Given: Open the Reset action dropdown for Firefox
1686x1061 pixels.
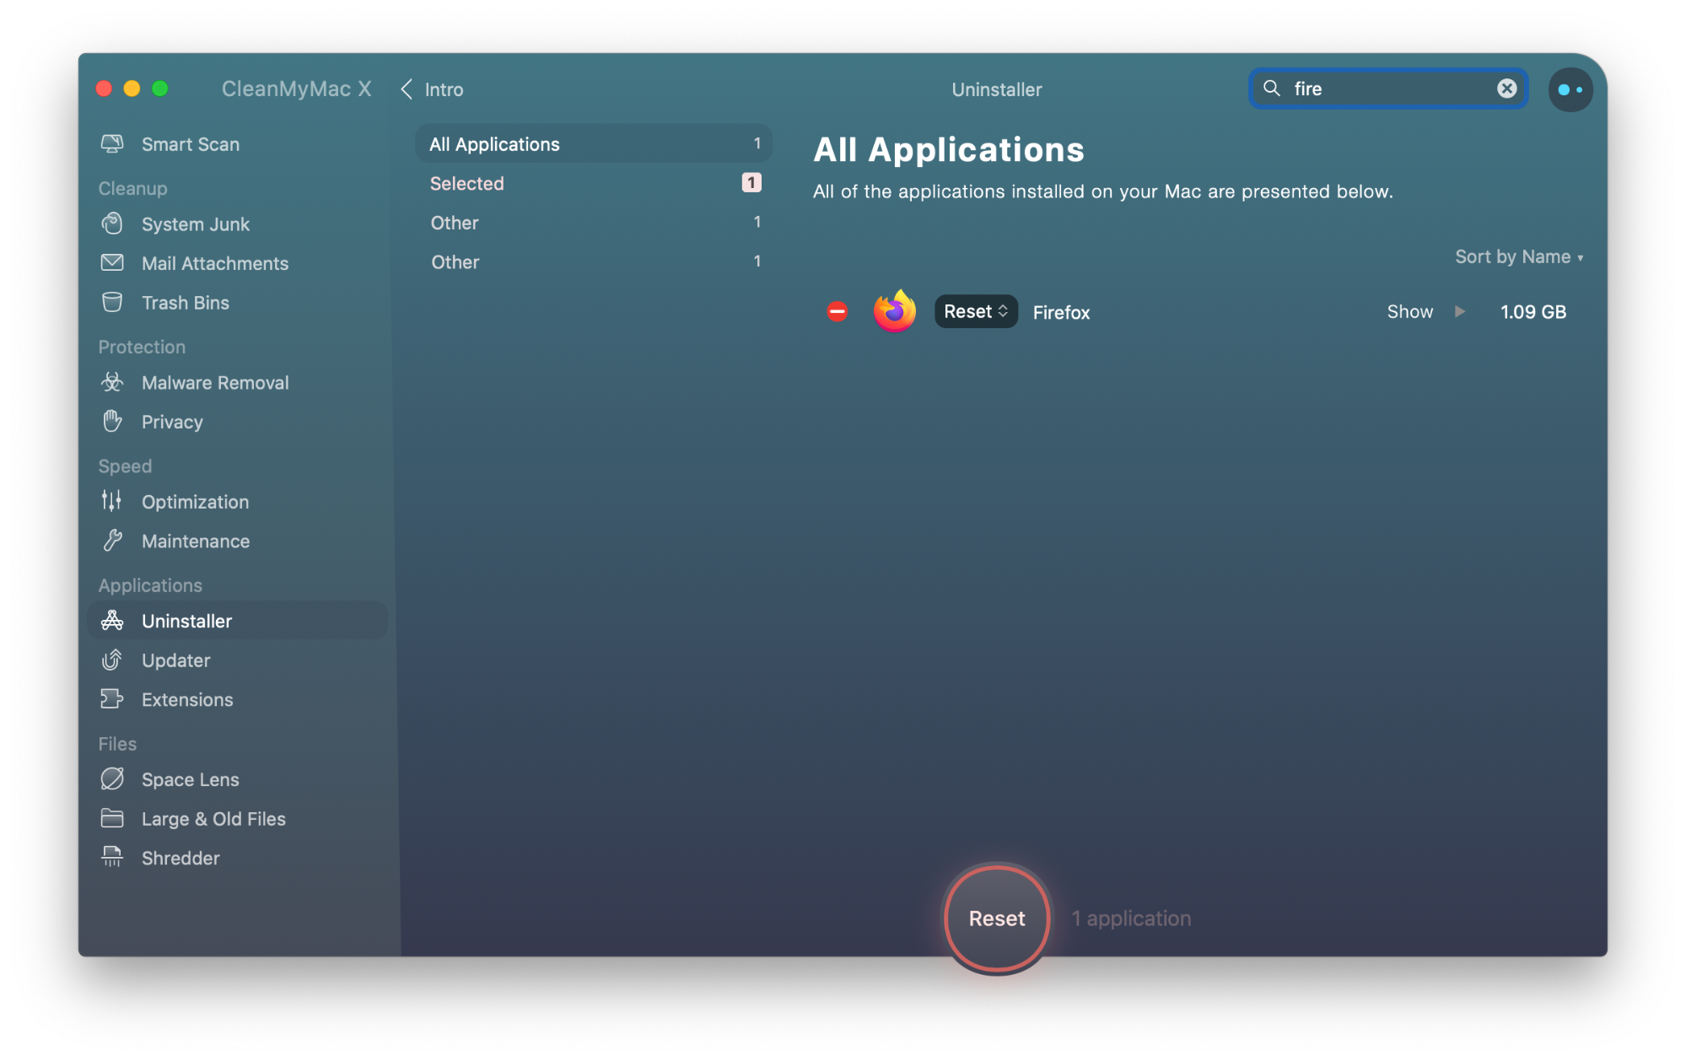Looking at the screenshot, I should (x=976, y=311).
